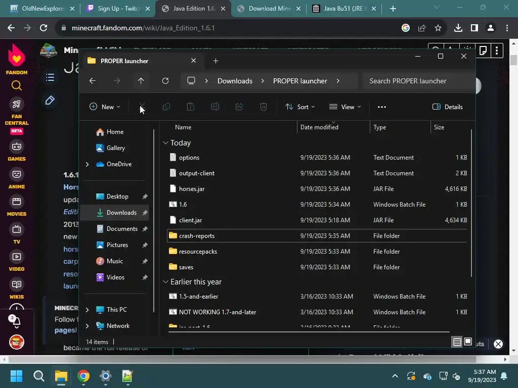Image resolution: width=518 pixels, height=388 pixels.
Task: Switch to OldNewExplorer browser tab
Action: click(42, 9)
